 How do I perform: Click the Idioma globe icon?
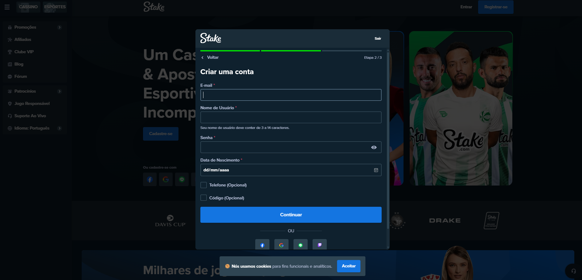tap(10, 128)
